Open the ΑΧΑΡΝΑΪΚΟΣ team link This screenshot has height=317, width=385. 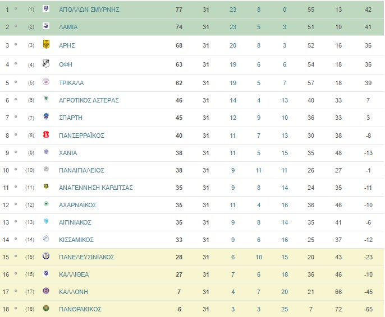pyautogui.click(x=77, y=205)
